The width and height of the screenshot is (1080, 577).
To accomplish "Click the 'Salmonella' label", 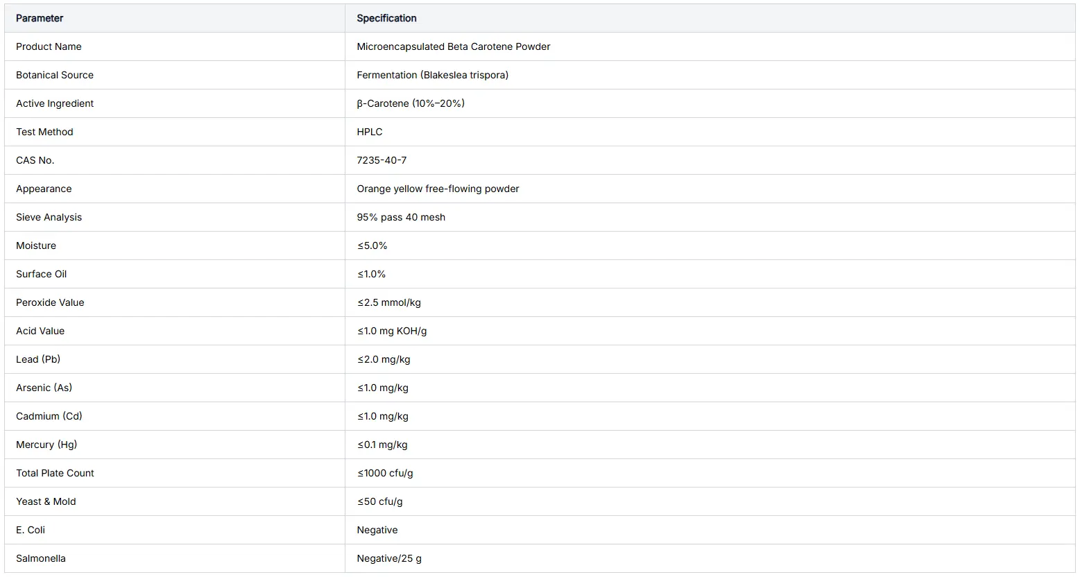I will click(x=41, y=558).
